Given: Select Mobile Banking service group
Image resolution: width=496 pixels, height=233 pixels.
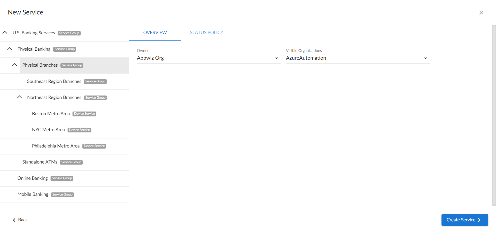Looking at the screenshot, I should (x=33, y=194).
